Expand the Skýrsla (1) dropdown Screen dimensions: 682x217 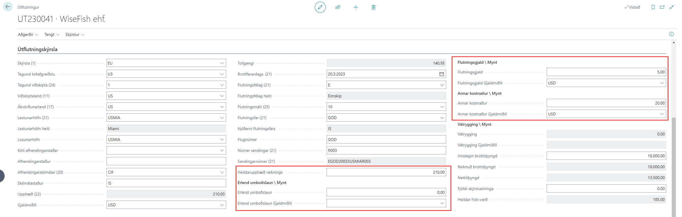click(222, 63)
